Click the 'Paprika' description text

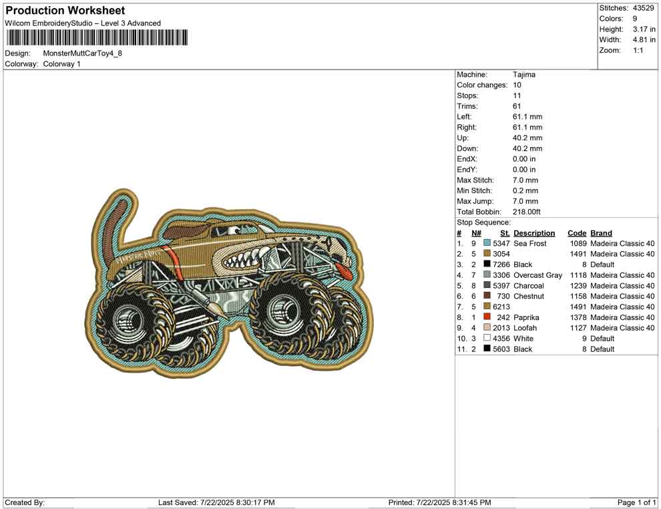pos(526,317)
